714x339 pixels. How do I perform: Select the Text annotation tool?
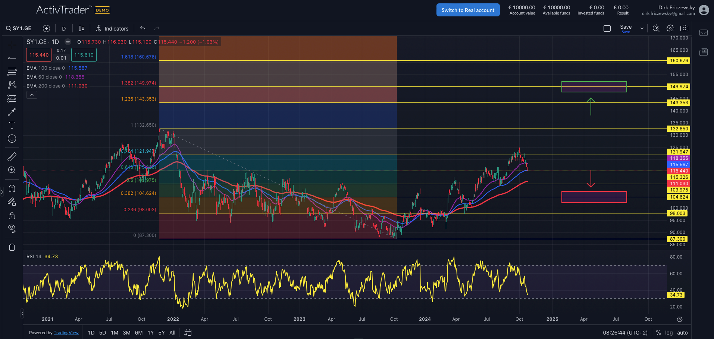pyautogui.click(x=12, y=125)
